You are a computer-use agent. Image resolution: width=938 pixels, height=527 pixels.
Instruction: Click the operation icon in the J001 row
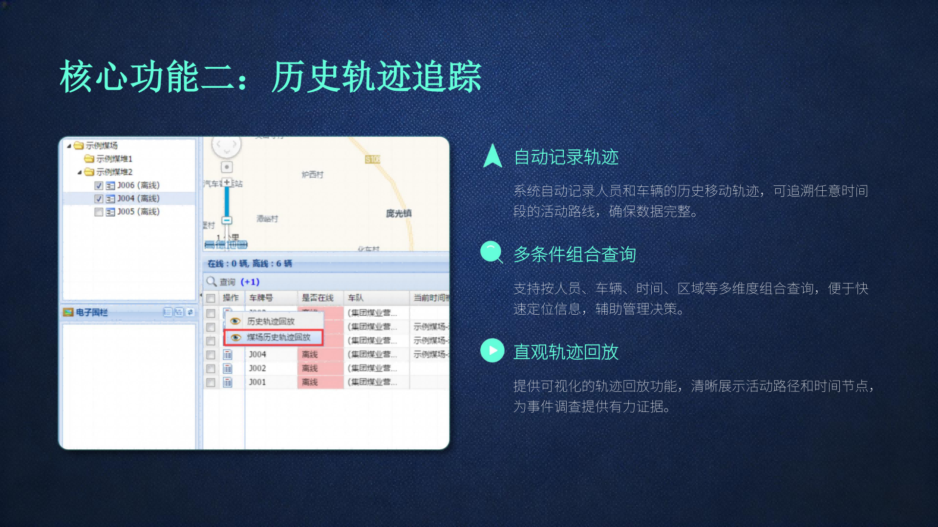(228, 382)
